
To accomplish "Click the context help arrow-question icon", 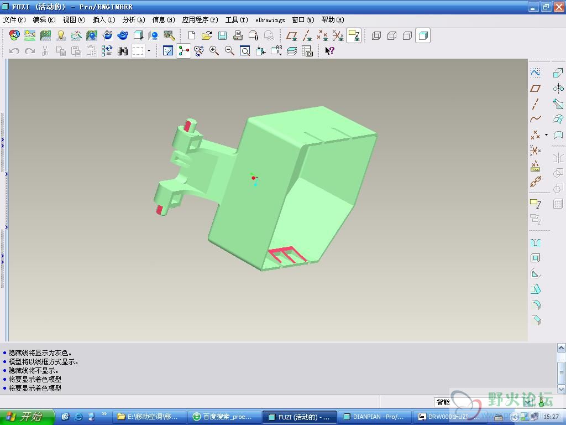I will (329, 51).
